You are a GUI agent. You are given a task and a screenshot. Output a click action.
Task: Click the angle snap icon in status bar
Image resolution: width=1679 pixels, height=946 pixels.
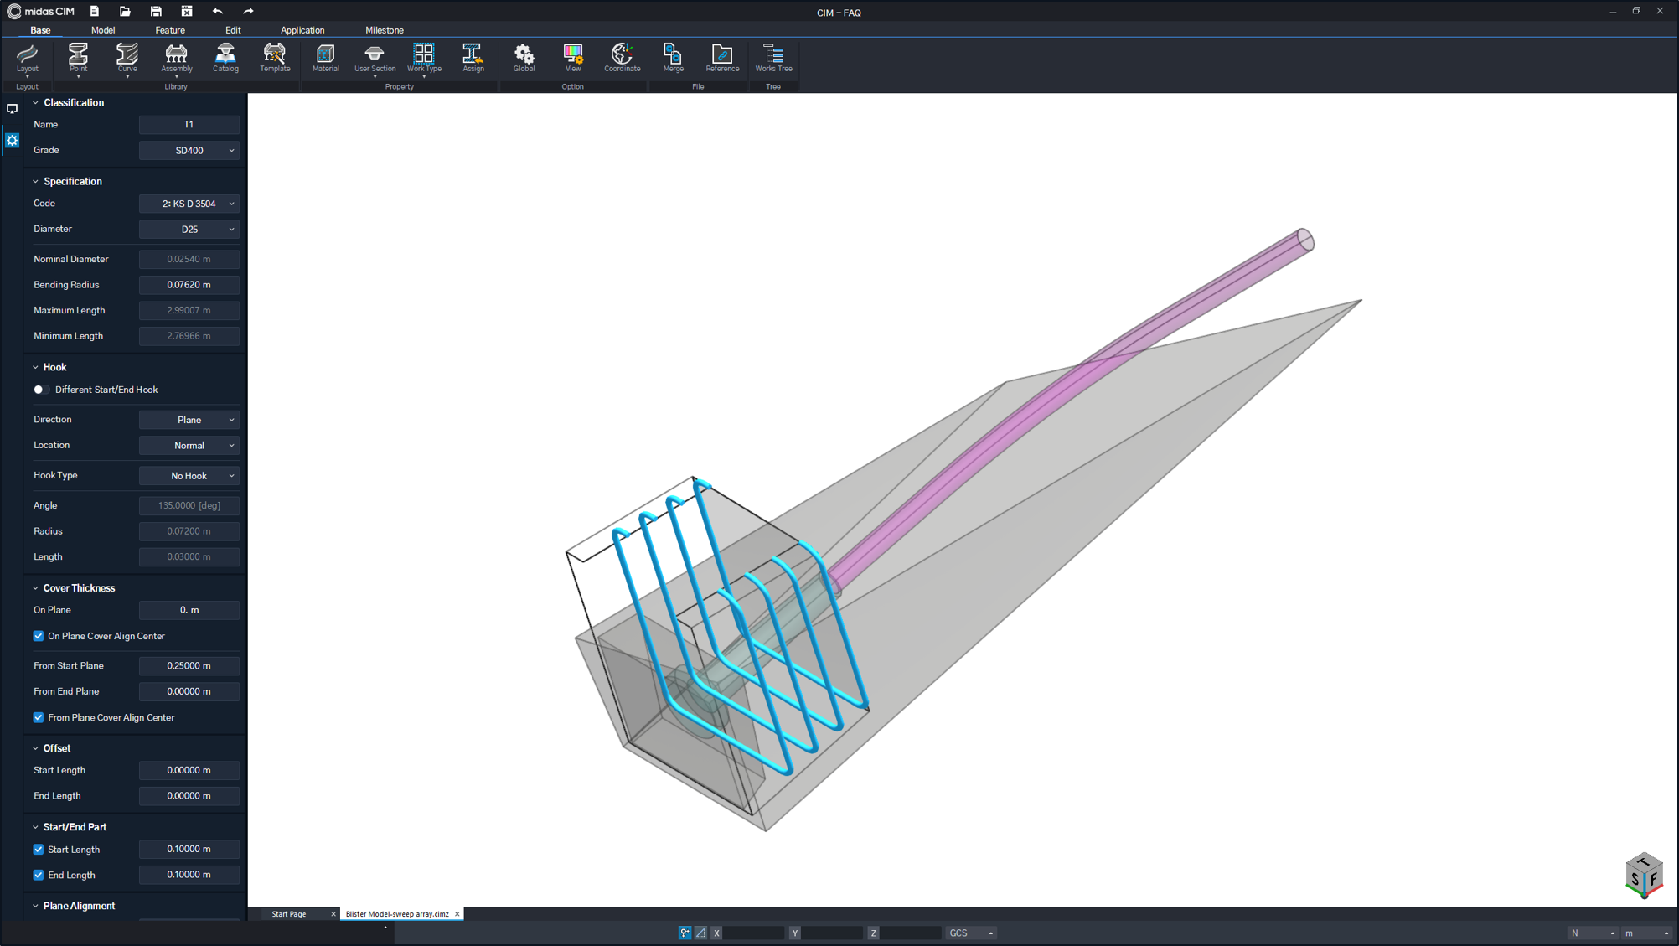(700, 933)
